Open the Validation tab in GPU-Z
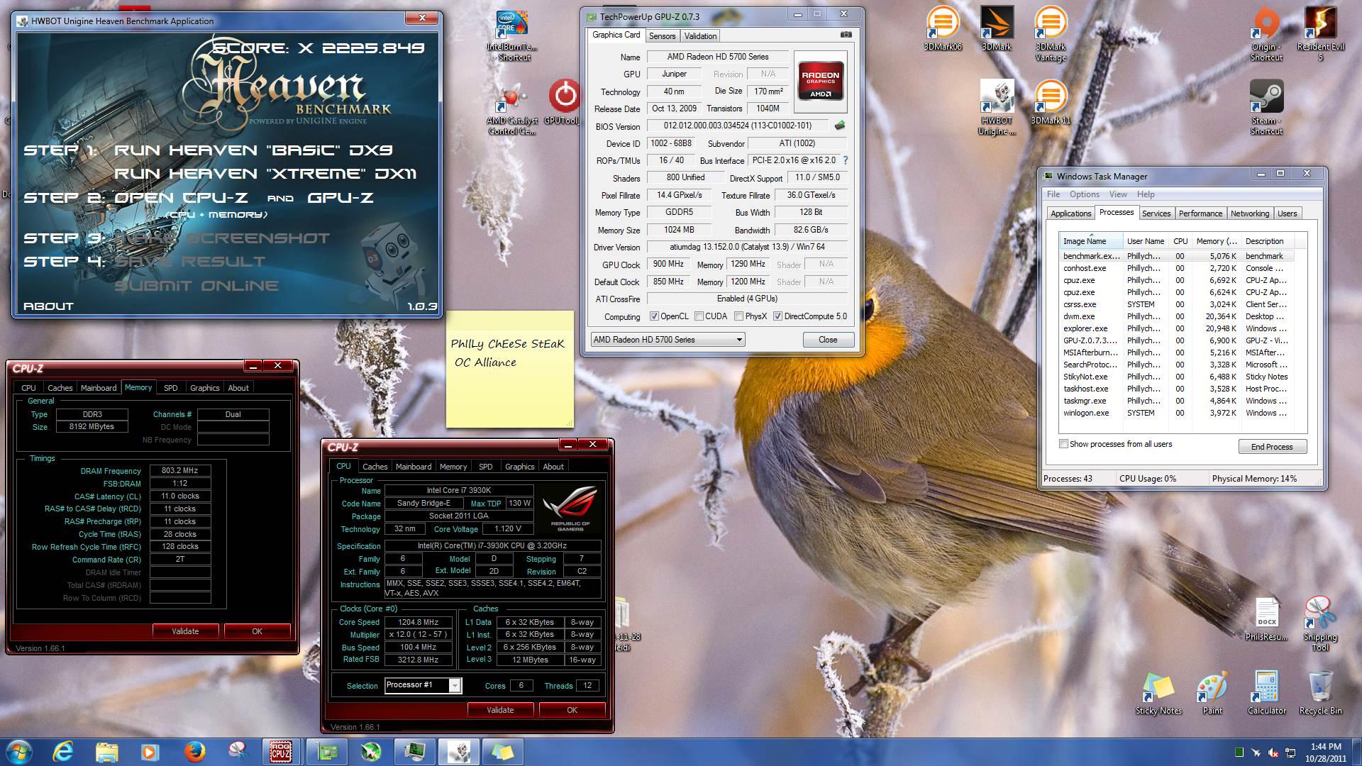The height and width of the screenshot is (766, 1362). click(700, 36)
